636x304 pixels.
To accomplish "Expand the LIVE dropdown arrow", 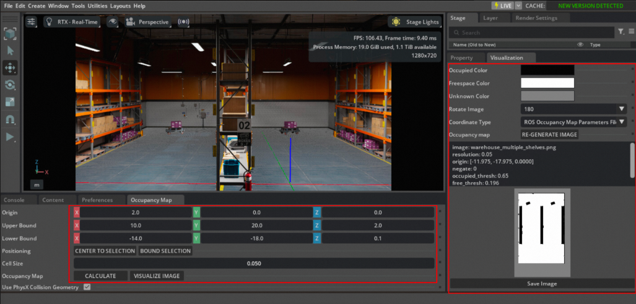I will click(x=518, y=6).
